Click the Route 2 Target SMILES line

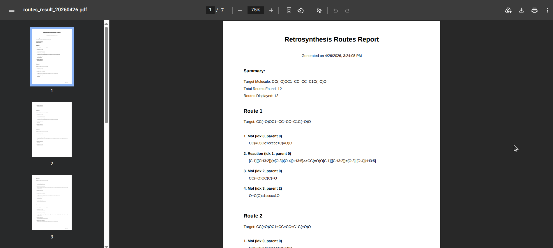coord(277,227)
